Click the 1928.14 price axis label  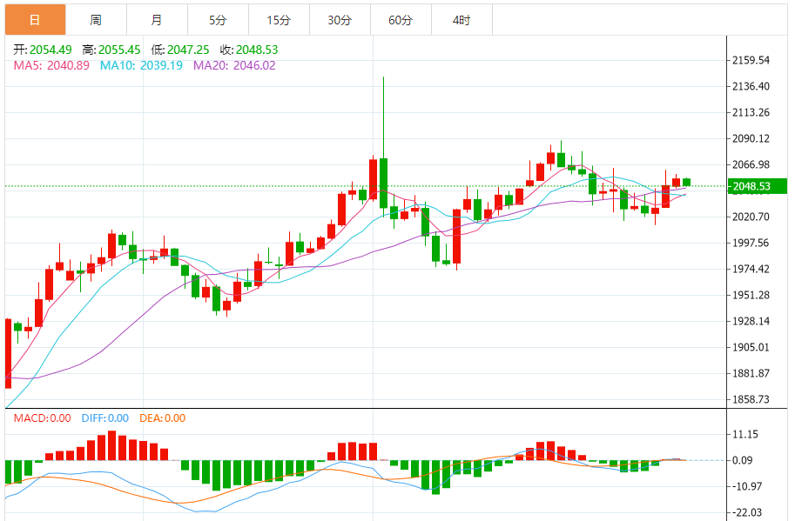coord(751,321)
